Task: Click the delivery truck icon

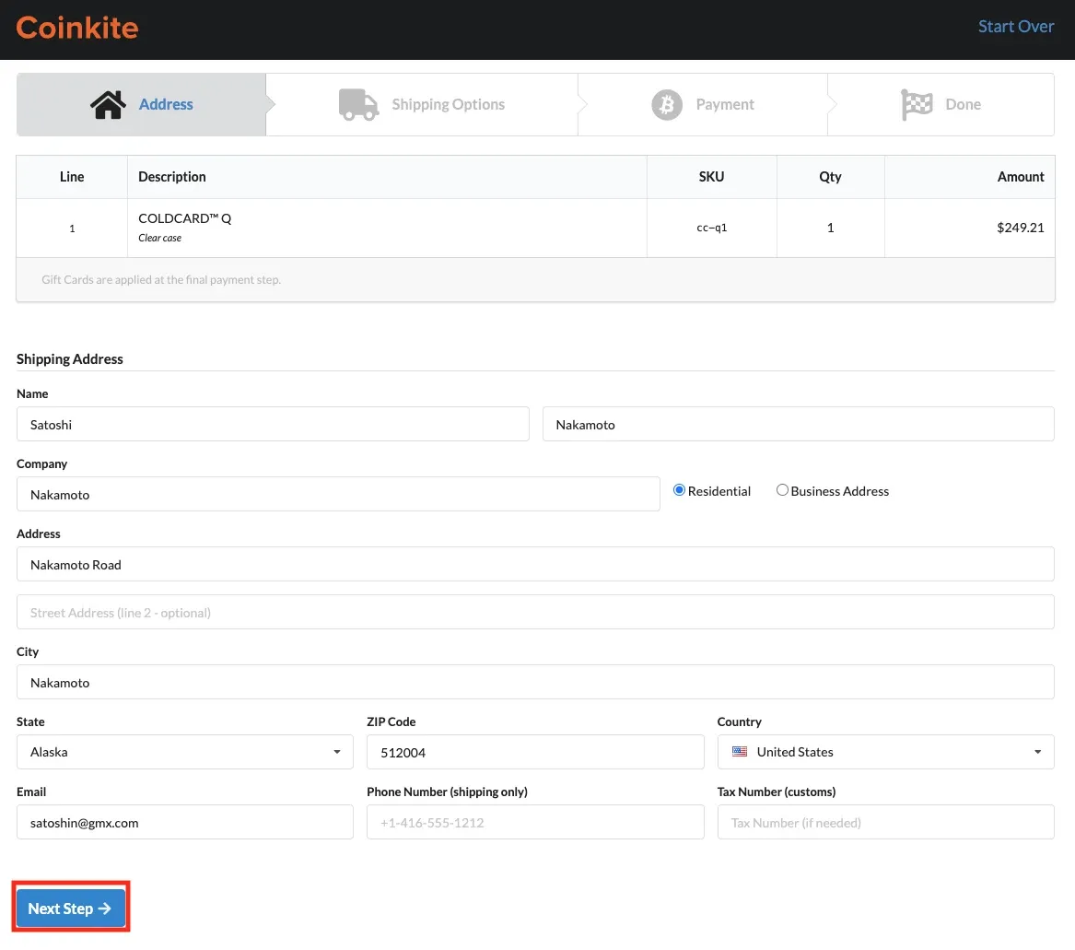Action: (358, 104)
